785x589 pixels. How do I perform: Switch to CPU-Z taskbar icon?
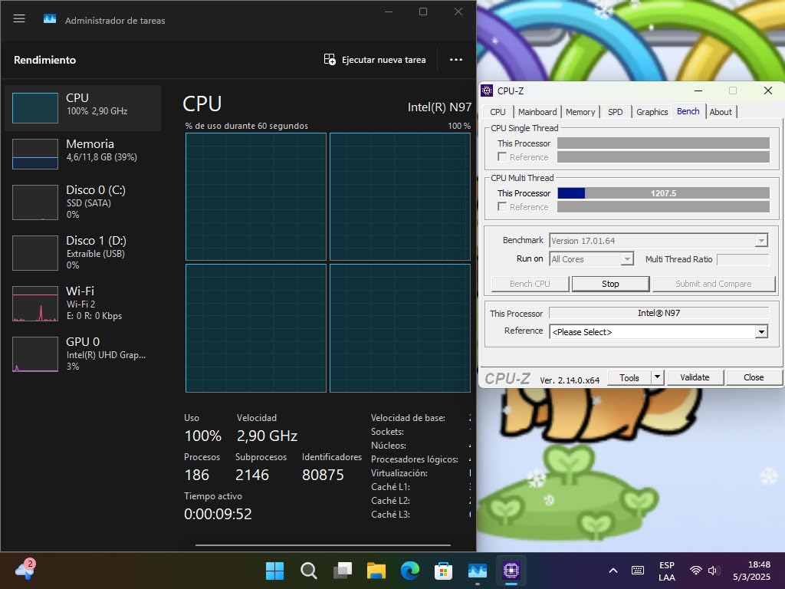pos(511,571)
